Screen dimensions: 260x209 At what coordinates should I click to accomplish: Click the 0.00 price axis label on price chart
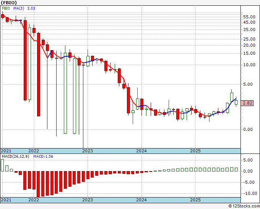tap(248, 129)
